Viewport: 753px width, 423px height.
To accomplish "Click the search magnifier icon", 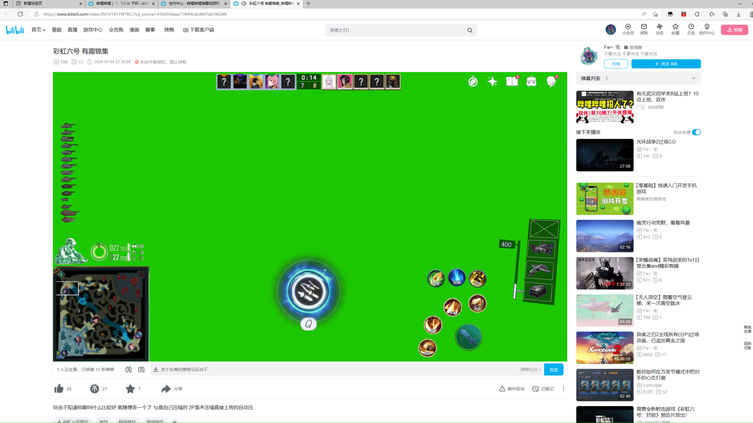I will click(x=470, y=30).
